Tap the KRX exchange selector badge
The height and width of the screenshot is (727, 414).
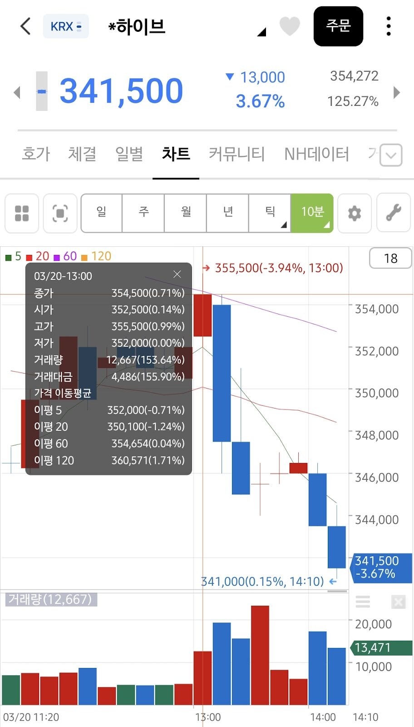[66, 26]
